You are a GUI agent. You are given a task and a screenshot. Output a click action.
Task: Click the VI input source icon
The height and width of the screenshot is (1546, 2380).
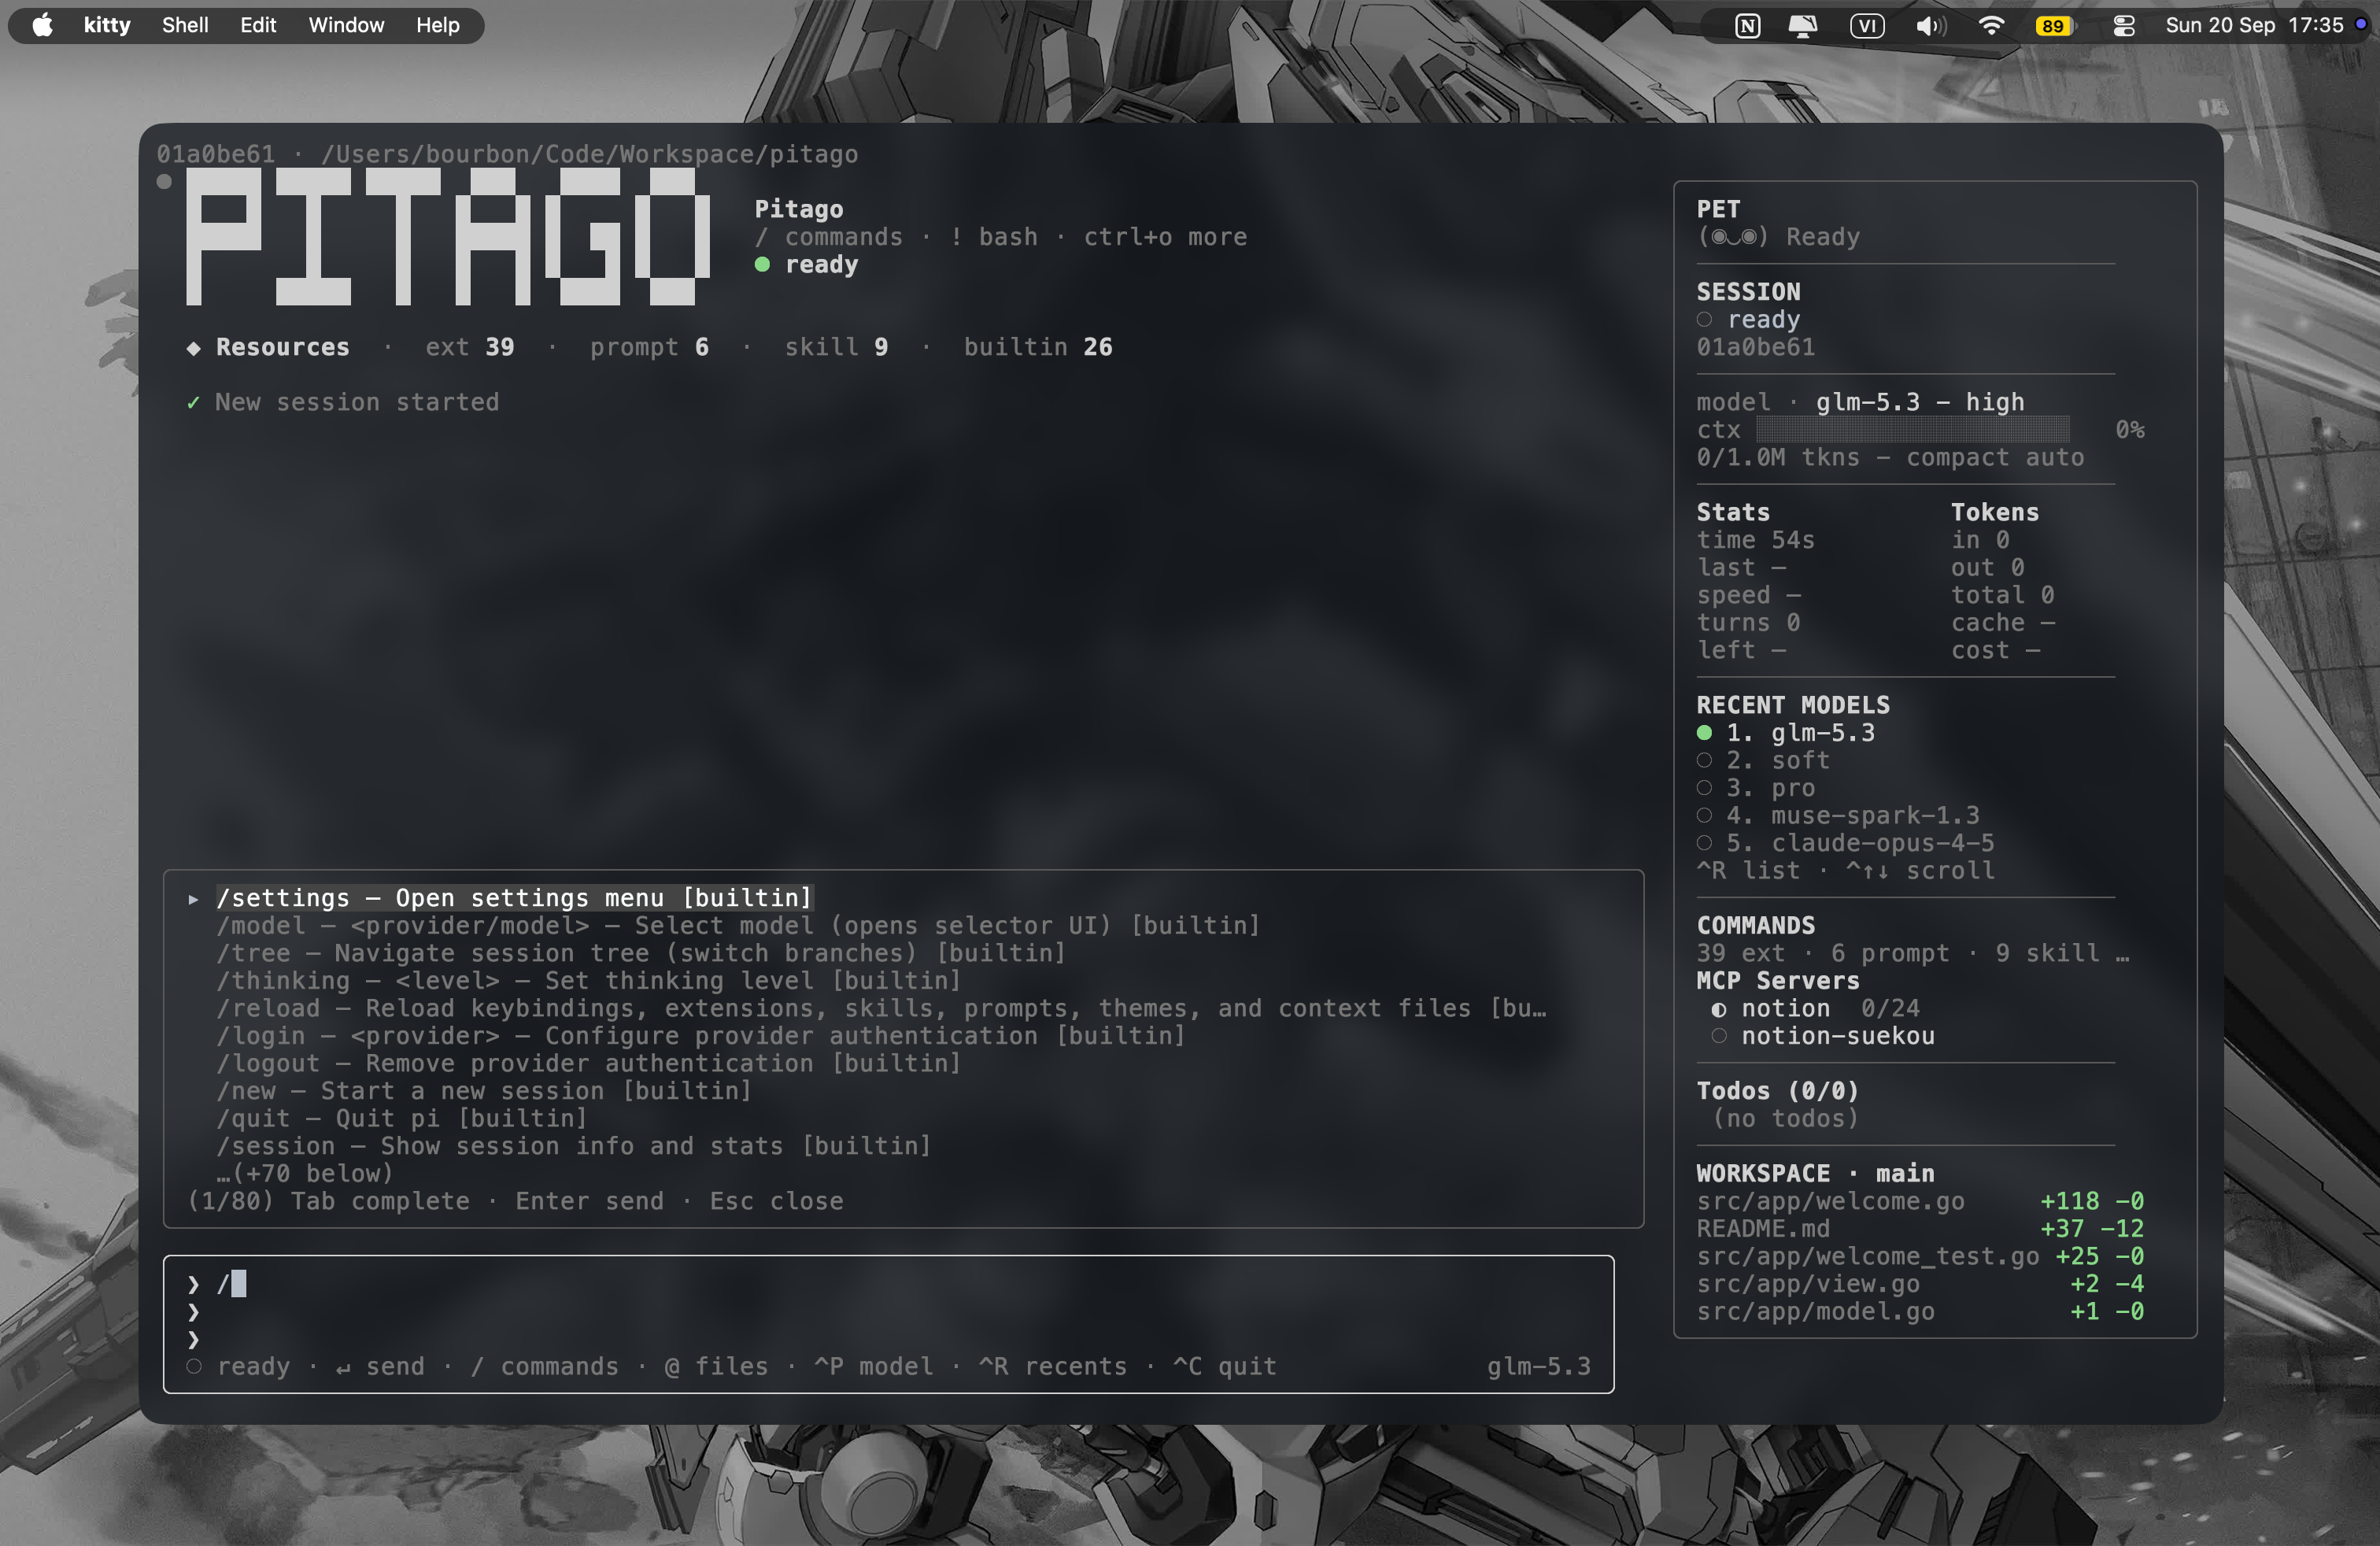point(1867,26)
